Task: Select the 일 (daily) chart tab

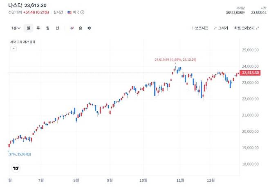Action: coord(28,28)
